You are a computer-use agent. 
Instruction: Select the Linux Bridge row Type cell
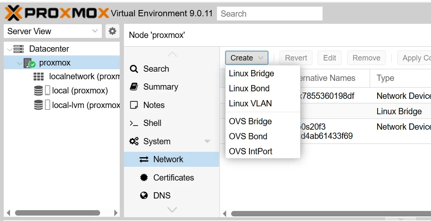click(399, 111)
